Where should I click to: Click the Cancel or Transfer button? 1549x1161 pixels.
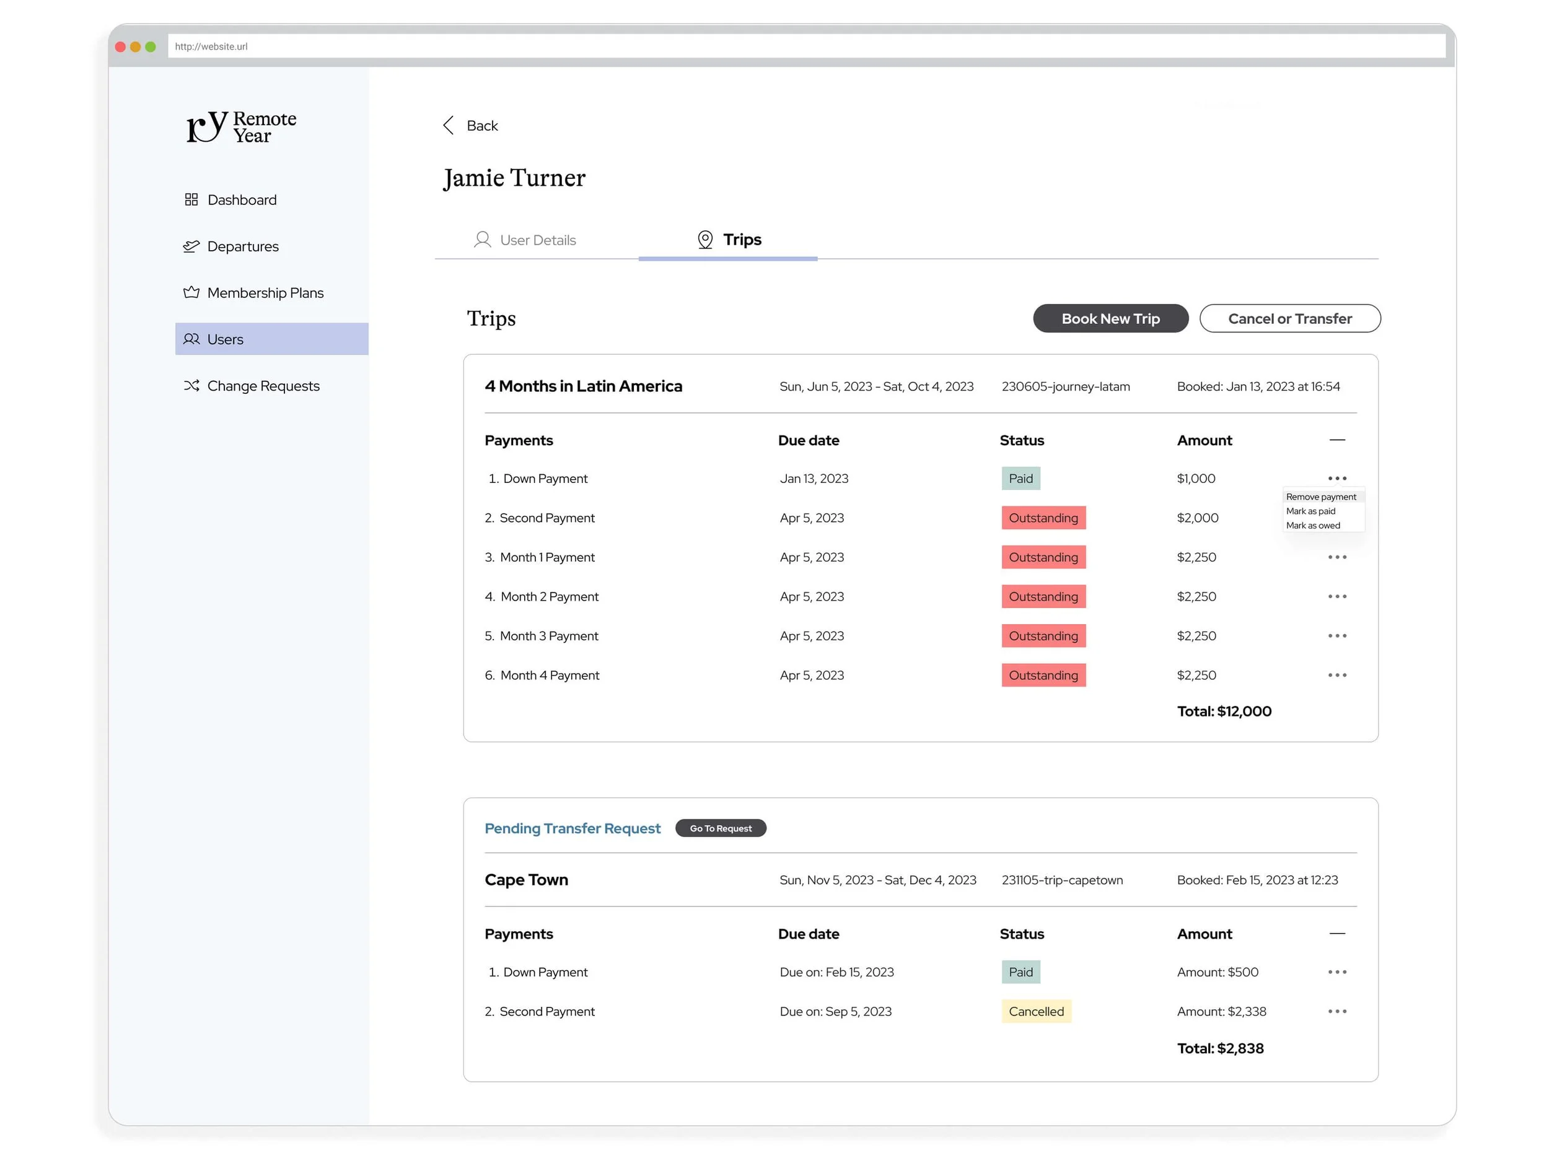[1290, 319]
